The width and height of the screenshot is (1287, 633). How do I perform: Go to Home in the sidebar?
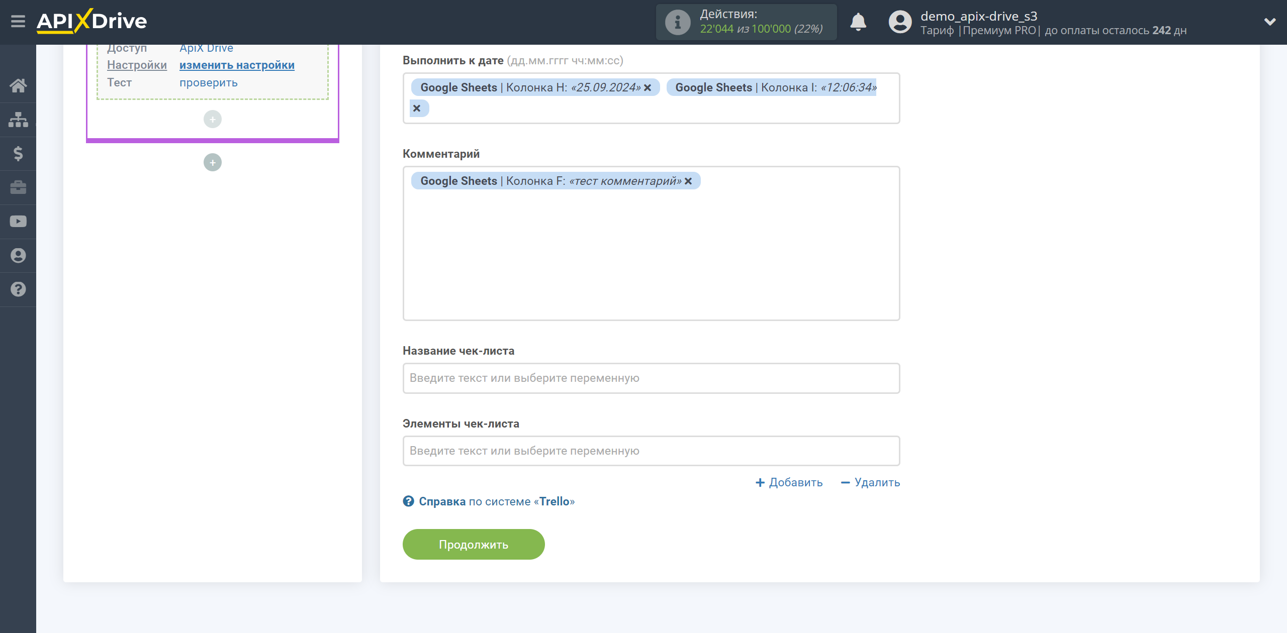(x=18, y=85)
